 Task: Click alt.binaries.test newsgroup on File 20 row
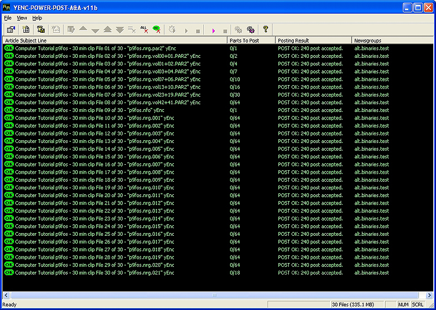tap(372, 195)
